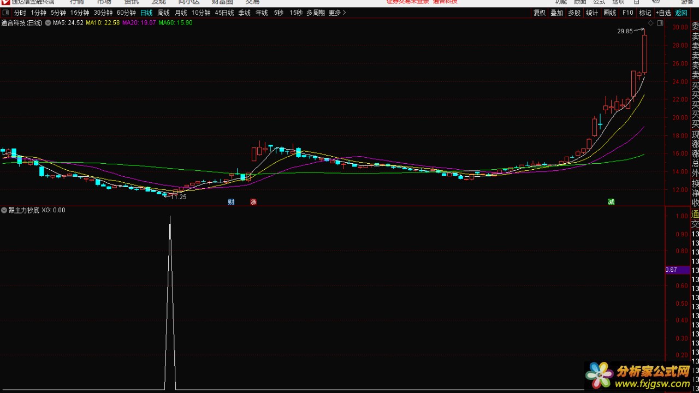
Task: Toggle the left side panel icon
Action: [5, 13]
